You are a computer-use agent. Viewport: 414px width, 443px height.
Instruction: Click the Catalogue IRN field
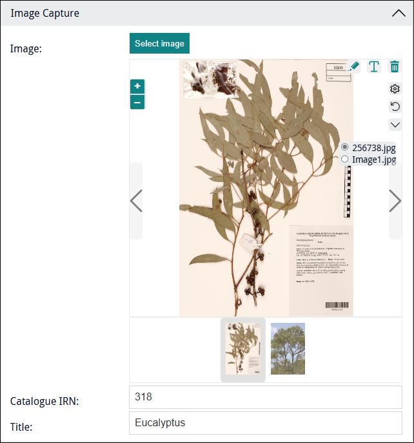coord(266,397)
